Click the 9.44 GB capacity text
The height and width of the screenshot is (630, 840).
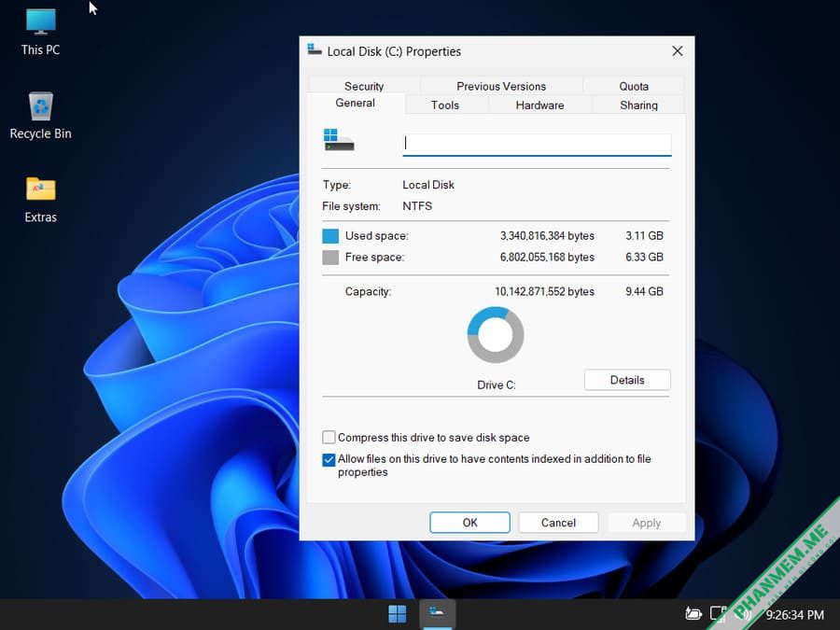click(x=644, y=291)
